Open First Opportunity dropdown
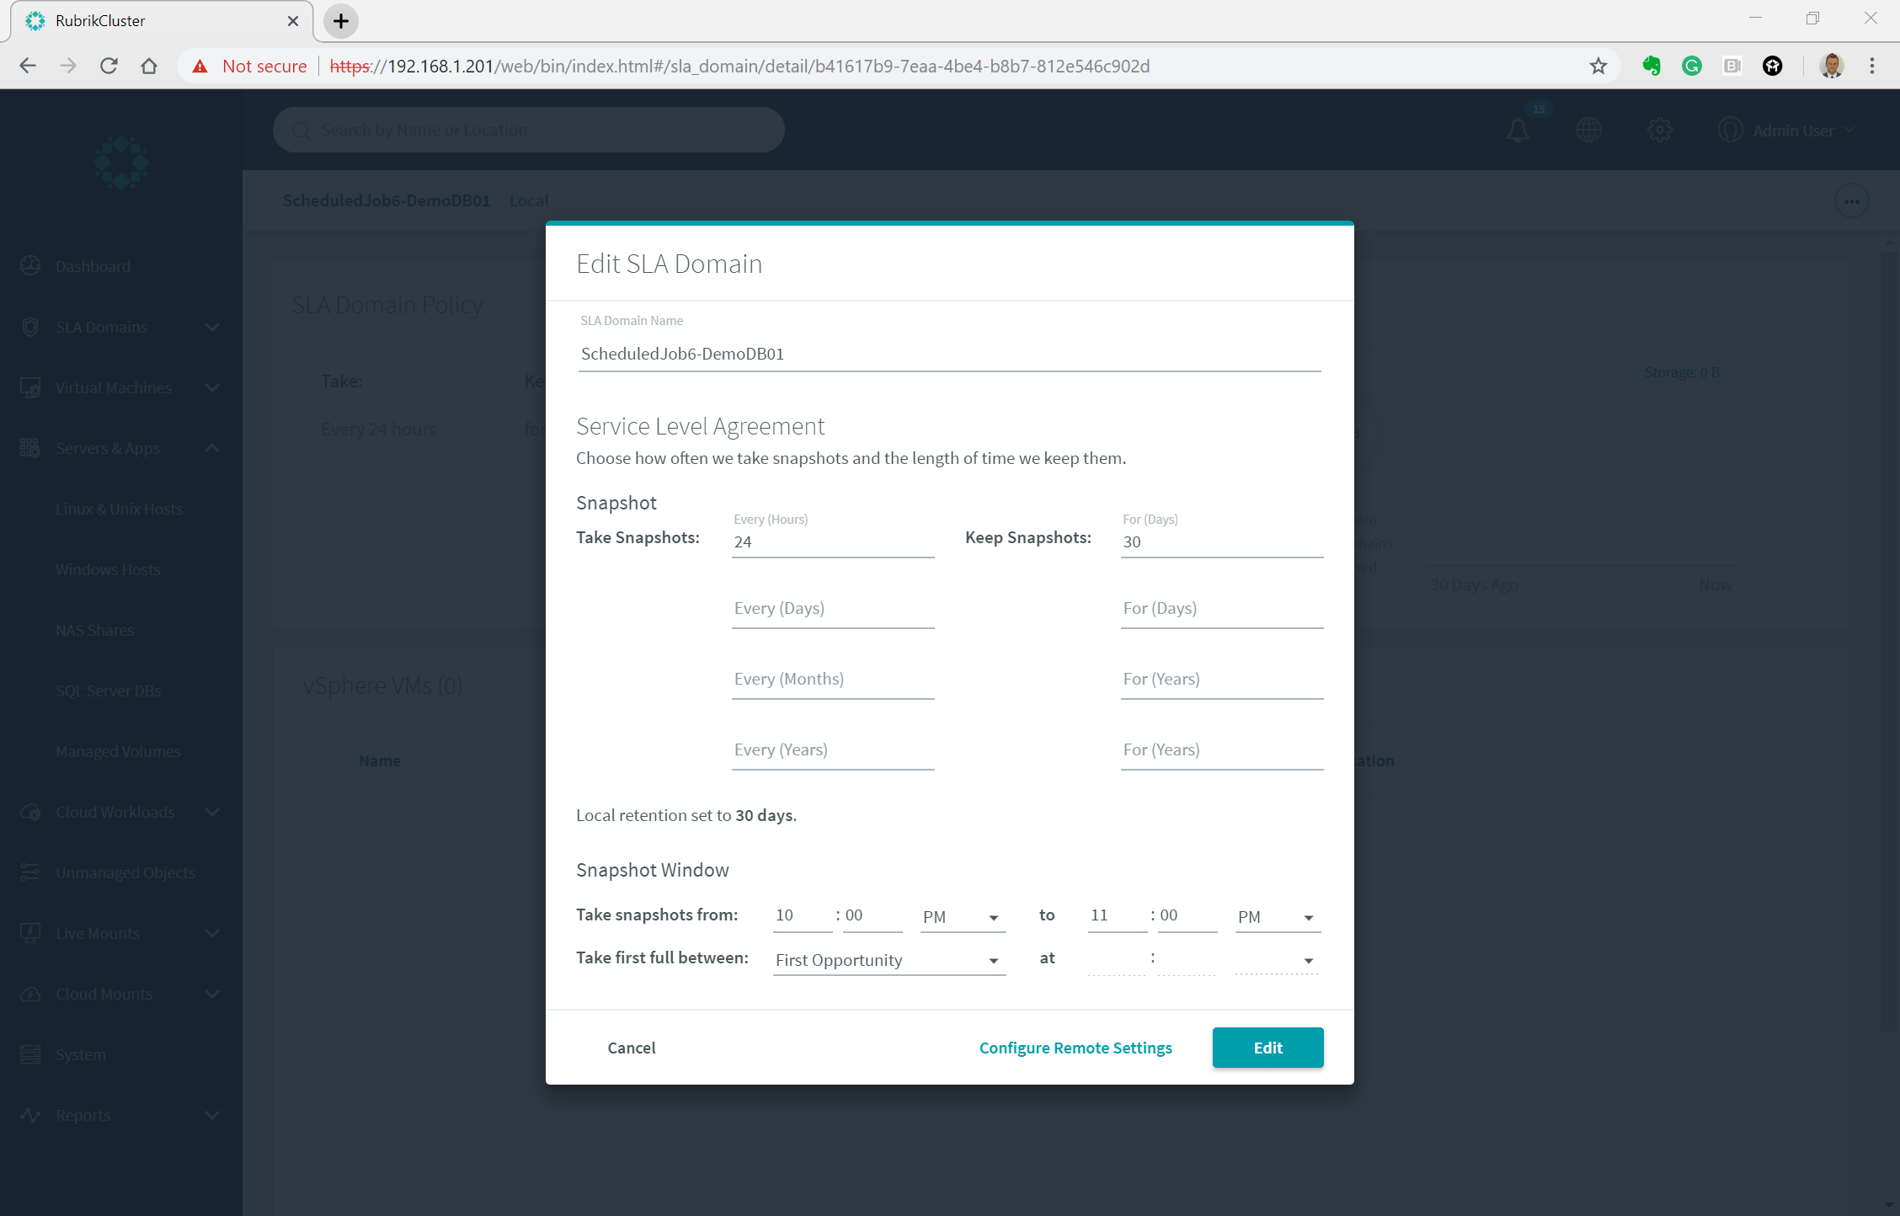The height and width of the screenshot is (1216, 1900). (x=889, y=960)
